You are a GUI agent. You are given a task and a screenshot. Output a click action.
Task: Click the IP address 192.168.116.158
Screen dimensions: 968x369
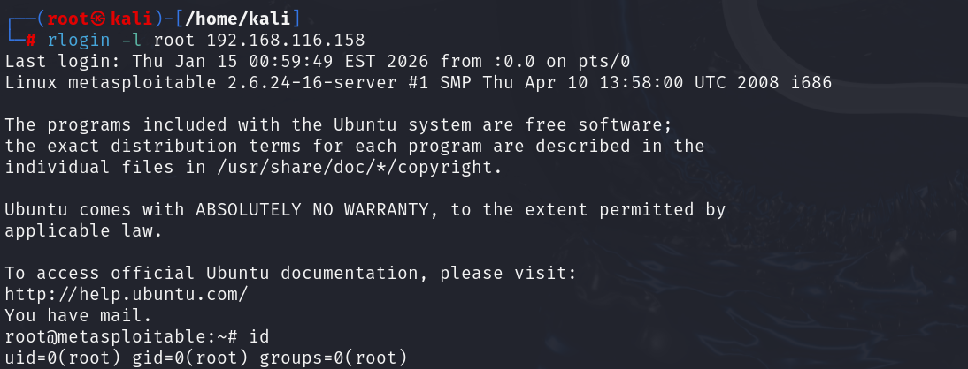[286, 40]
